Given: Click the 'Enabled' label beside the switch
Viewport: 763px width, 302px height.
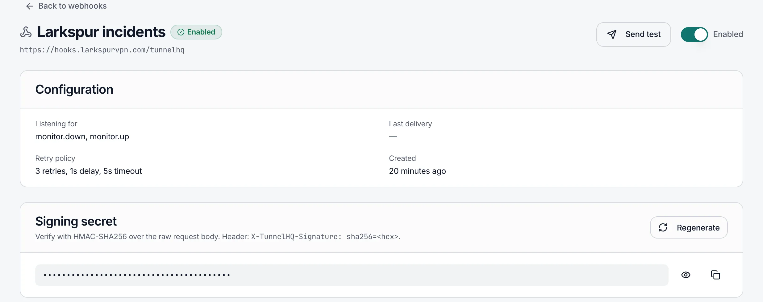Looking at the screenshot, I should click(728, 35).
